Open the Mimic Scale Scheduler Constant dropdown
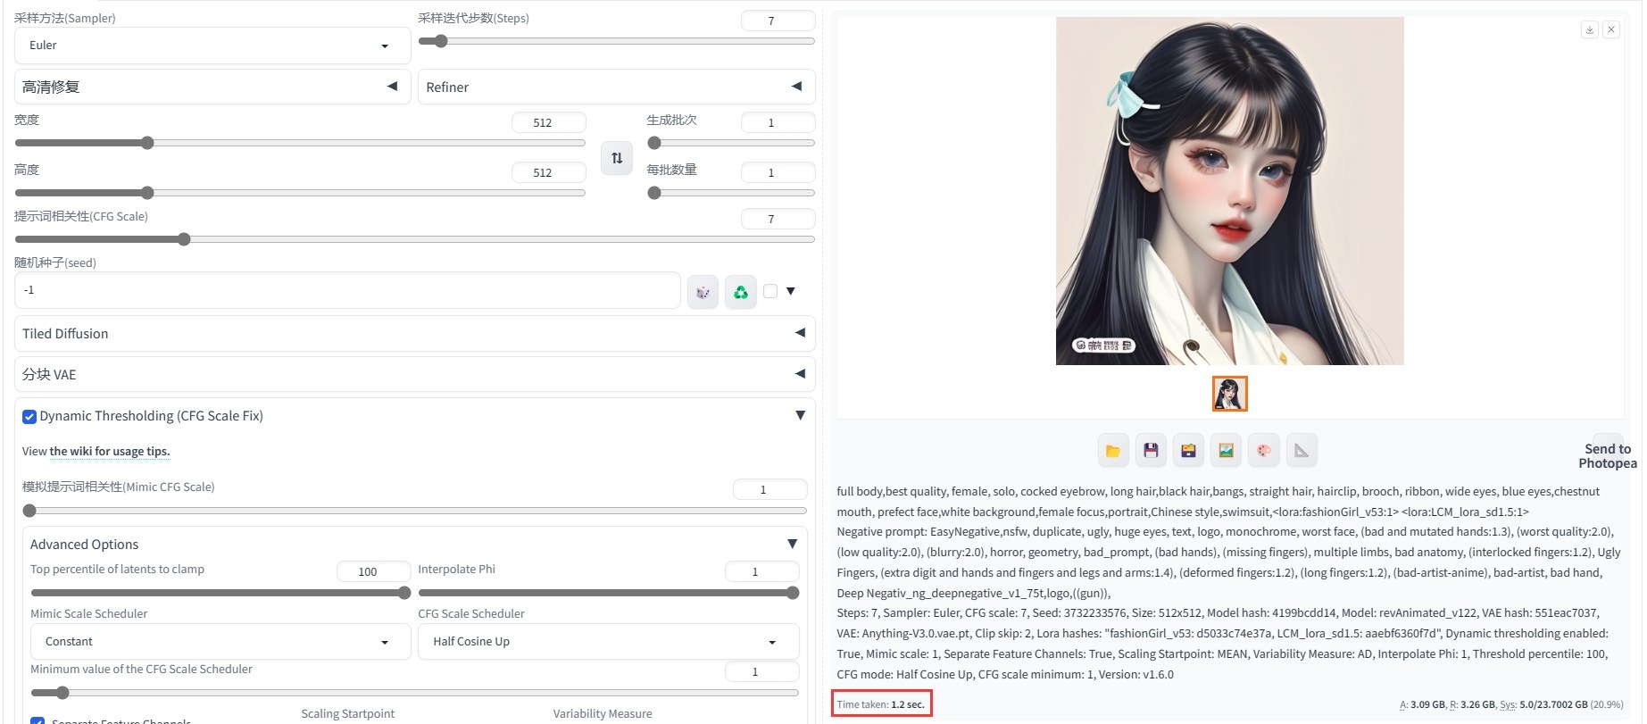1647x724 pixels. point(220,642)
